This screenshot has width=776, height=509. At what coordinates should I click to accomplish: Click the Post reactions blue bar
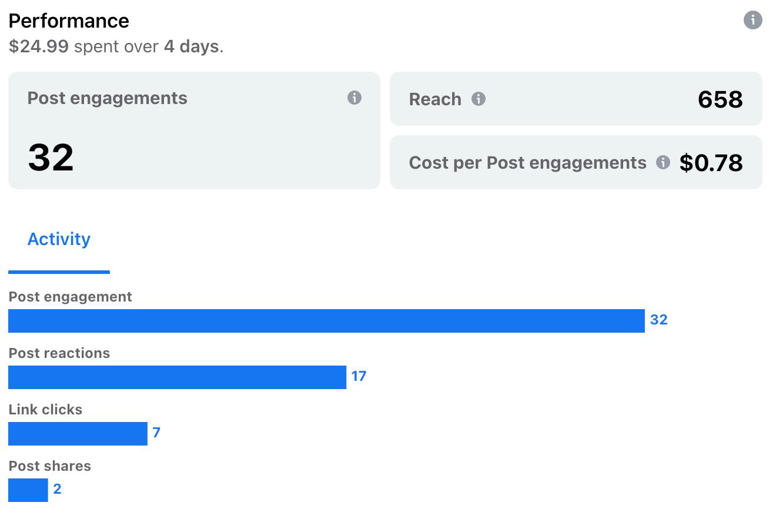(x=177, y=377)
